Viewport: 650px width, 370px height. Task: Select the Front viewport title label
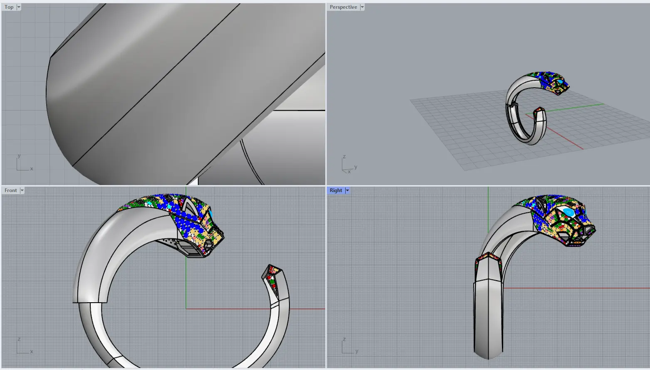pyautogui.click(x=10, y=190)
